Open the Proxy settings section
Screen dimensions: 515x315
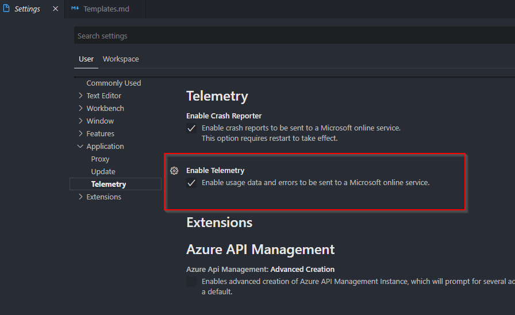100,159
